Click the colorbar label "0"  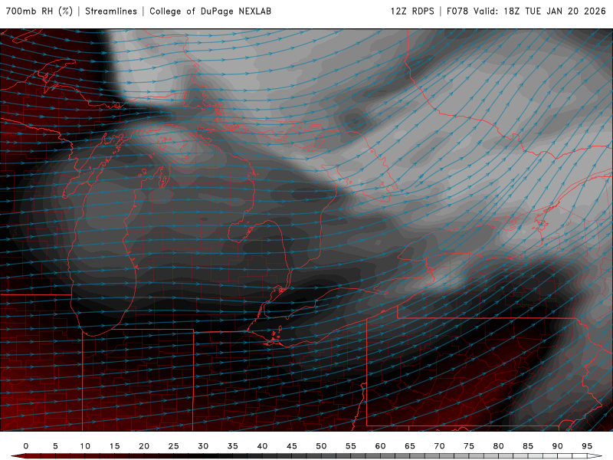pos(26,446)
